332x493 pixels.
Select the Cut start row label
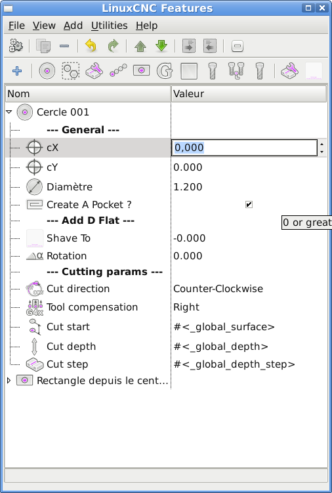pos(68,327)
